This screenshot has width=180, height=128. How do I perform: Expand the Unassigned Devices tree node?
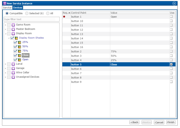[x=5, y=77]
